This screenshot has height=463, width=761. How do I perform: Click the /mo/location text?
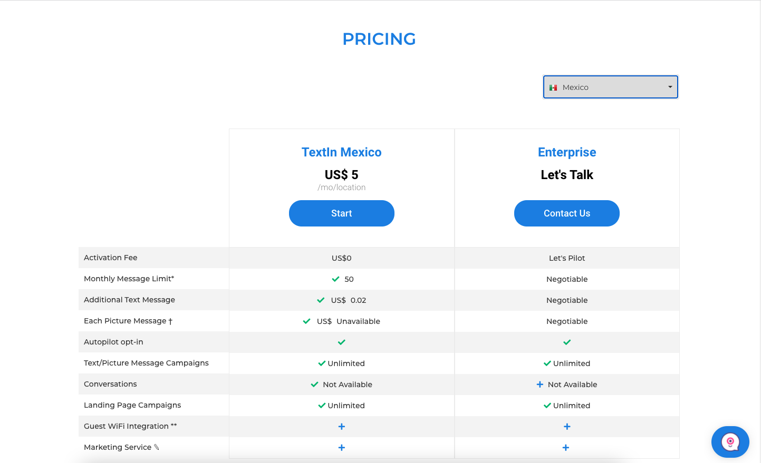342,188
